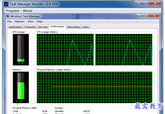Click the Task Manager Modder title bar icon
Viewport: 165px width, 114px height.
[6, 4]
